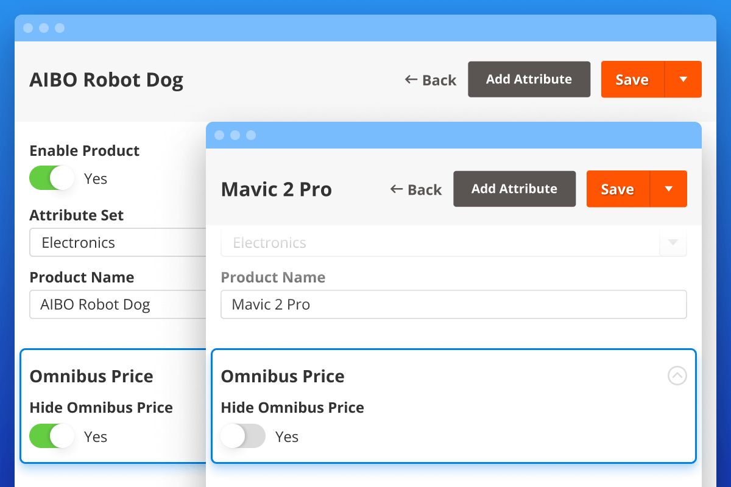Disable the Enable Product switch
731x487 pixels.
point(52,178)
